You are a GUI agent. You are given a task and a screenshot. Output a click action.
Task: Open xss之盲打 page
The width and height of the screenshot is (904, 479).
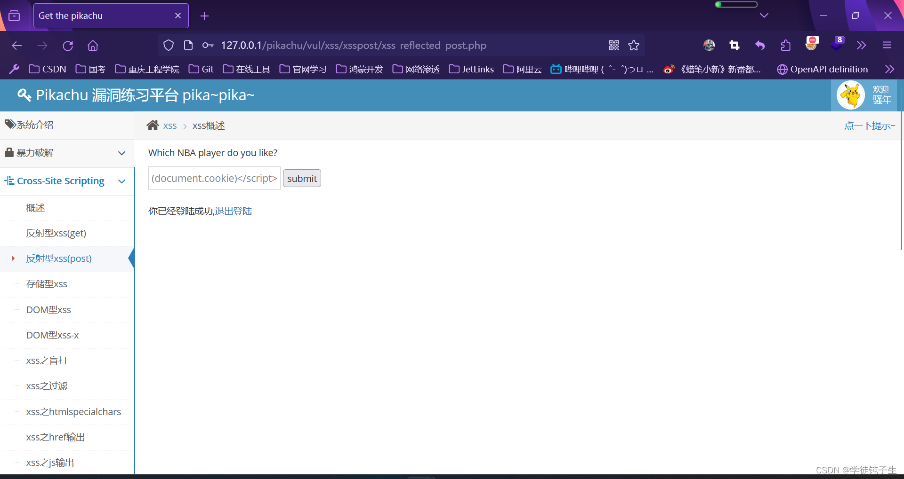47,361
